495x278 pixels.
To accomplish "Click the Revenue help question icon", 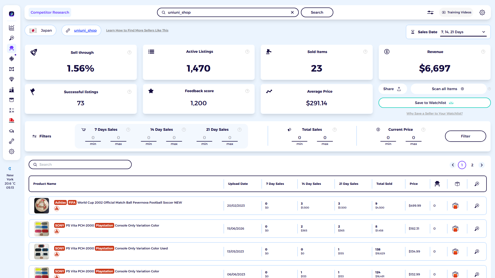I will tap(483, 52).
